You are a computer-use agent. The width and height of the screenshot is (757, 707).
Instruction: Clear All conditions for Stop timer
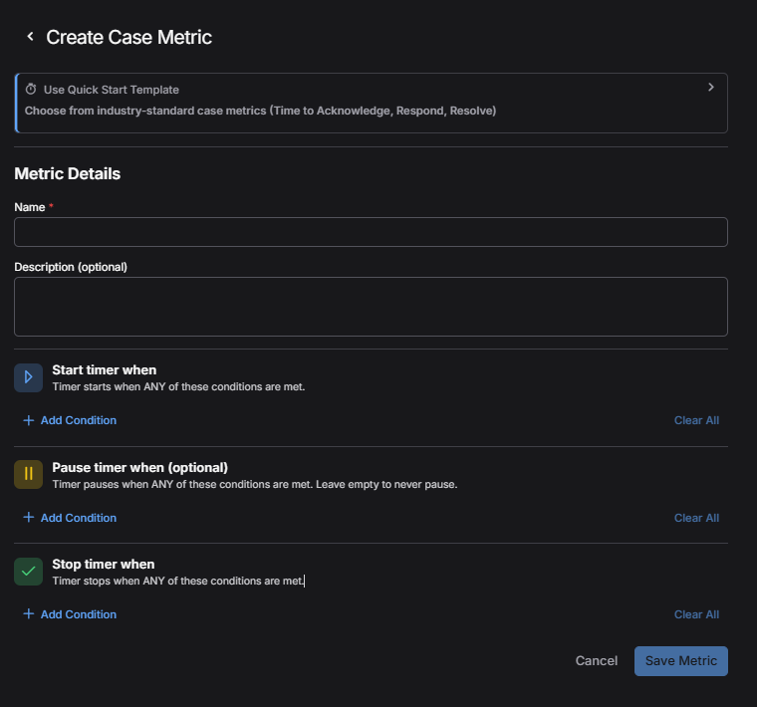click(x=696, y=614)
